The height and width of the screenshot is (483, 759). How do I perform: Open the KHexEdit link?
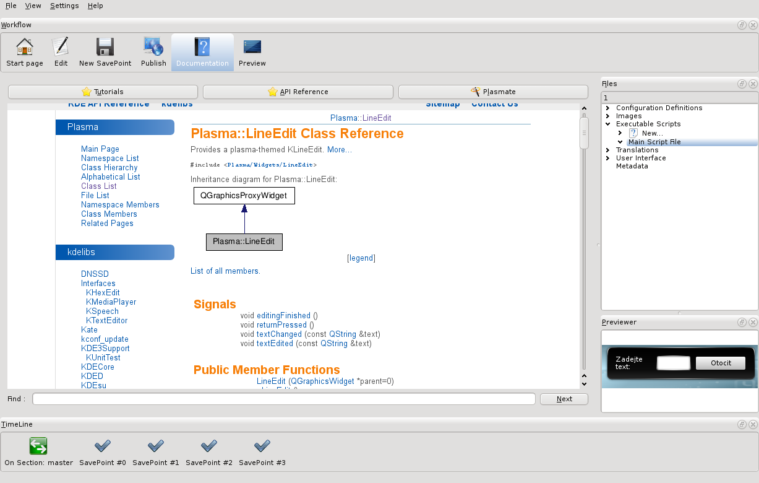103,292
